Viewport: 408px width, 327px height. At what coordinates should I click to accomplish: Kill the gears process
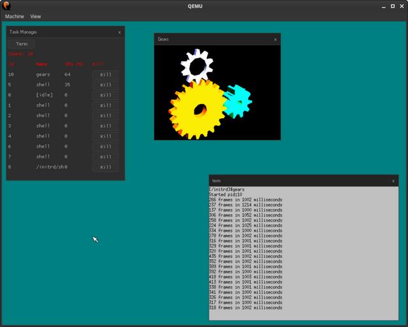click(106, 75)
